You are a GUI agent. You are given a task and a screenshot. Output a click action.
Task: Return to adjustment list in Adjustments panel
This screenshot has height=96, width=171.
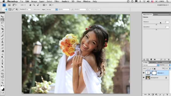click(144, 59)
